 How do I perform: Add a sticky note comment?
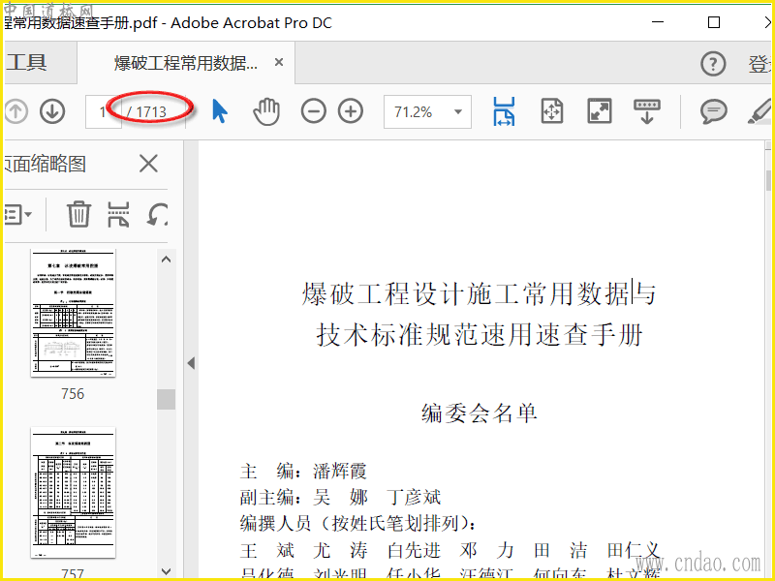pyautogui.click(x=713, y=111)
